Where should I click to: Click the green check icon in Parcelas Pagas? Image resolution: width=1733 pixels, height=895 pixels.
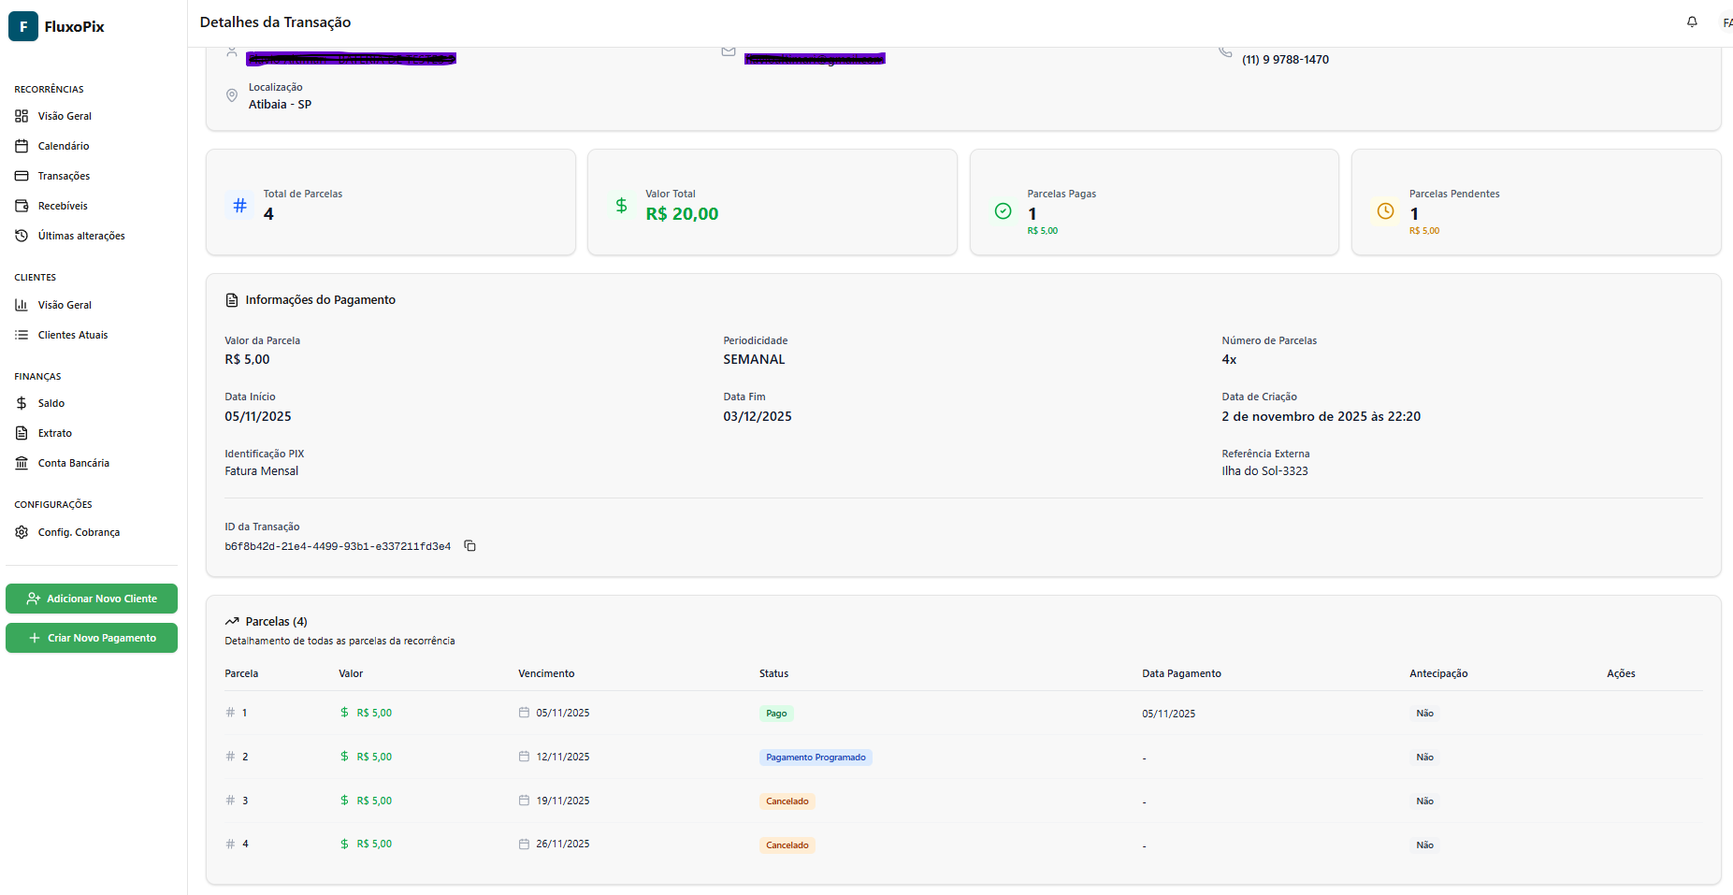1003,211
